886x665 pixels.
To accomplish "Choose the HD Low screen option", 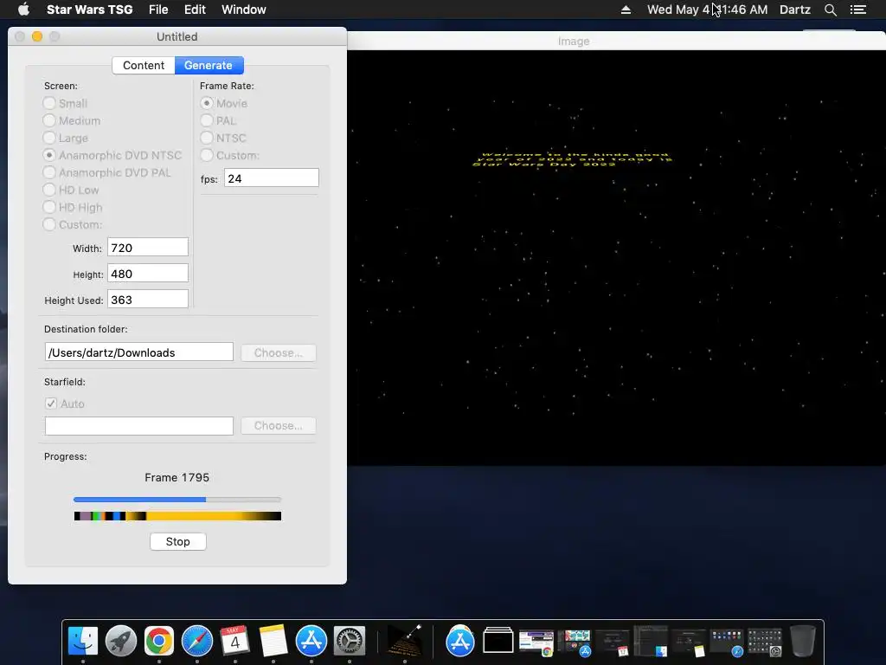I will [49, 190].
